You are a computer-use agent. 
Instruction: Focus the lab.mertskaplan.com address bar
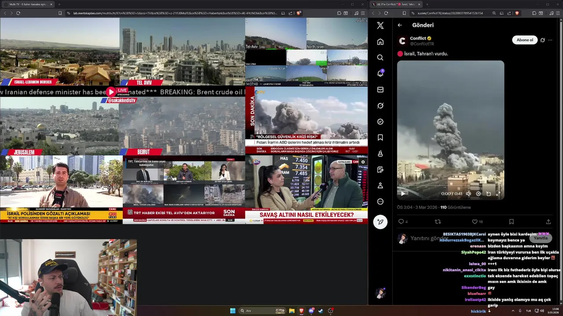coord(175,13)
